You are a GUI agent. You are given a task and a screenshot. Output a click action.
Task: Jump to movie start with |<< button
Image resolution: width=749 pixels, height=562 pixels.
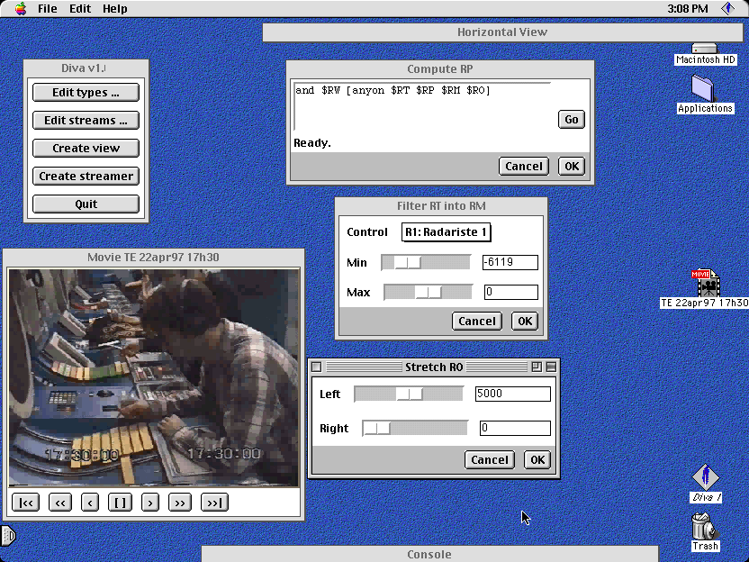(x=25, y=503)
